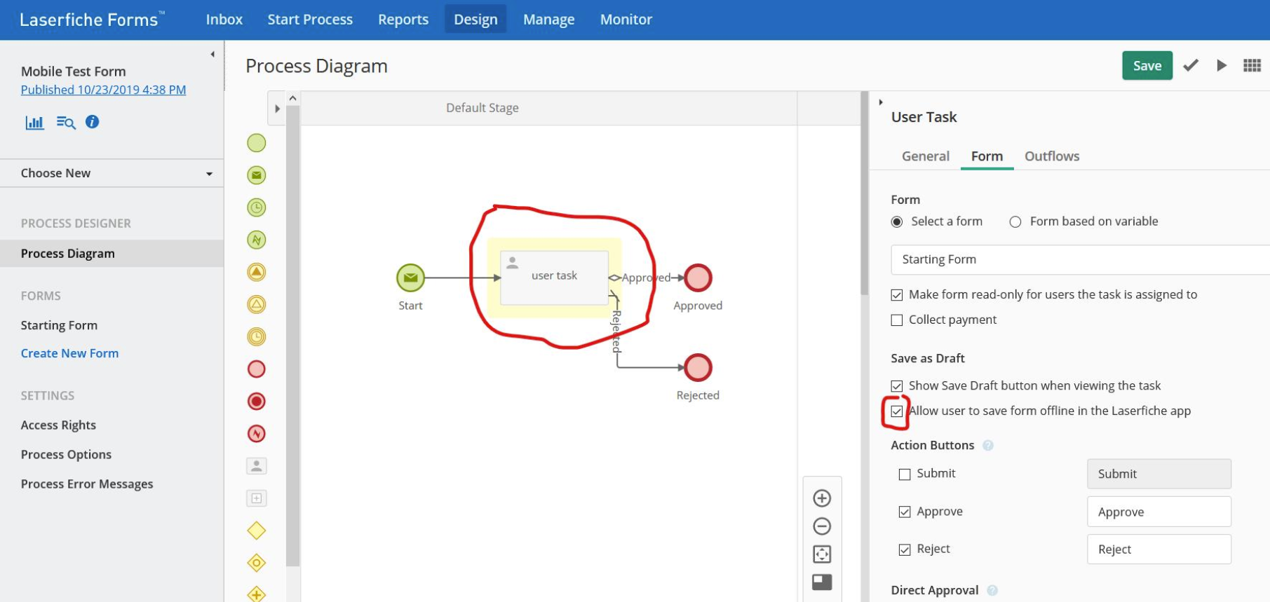Collapse the left sidebar with arrow
The image size is (1270, 602).
coord(212,54)
